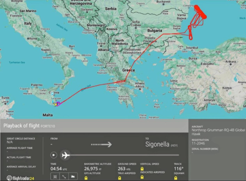Click the airplane handle on the playback timeline
Screen dimensions: 246x181
click(x=65, y=155)
